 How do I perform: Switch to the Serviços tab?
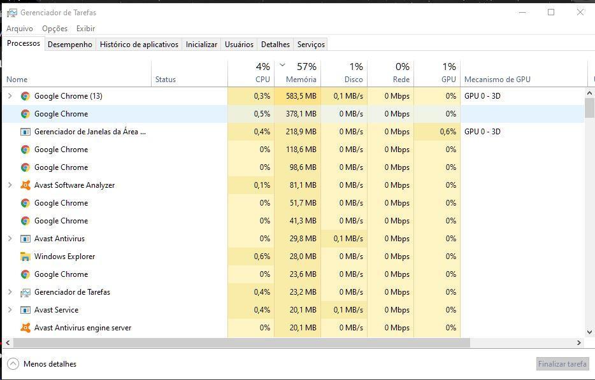[x=311, y=45]
